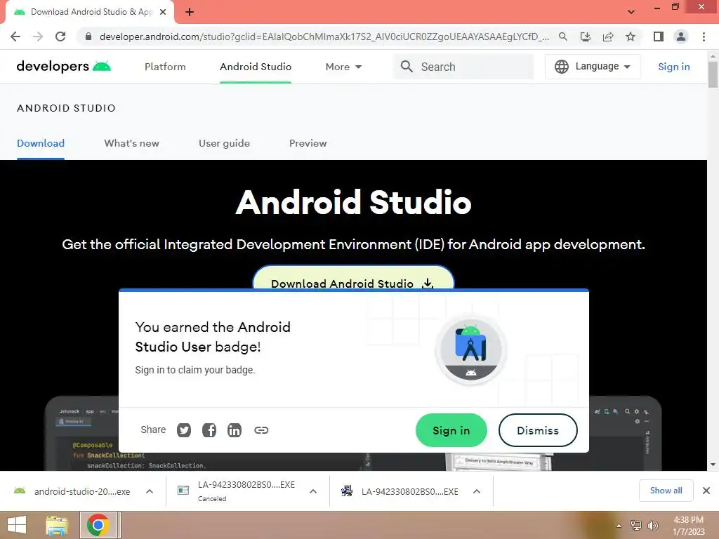Expand options chevron for canceled download
This screenshot has width=719, height=539.
tap(313, 491)
